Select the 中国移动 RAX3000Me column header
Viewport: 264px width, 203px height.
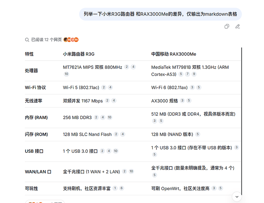pos(173,54)
